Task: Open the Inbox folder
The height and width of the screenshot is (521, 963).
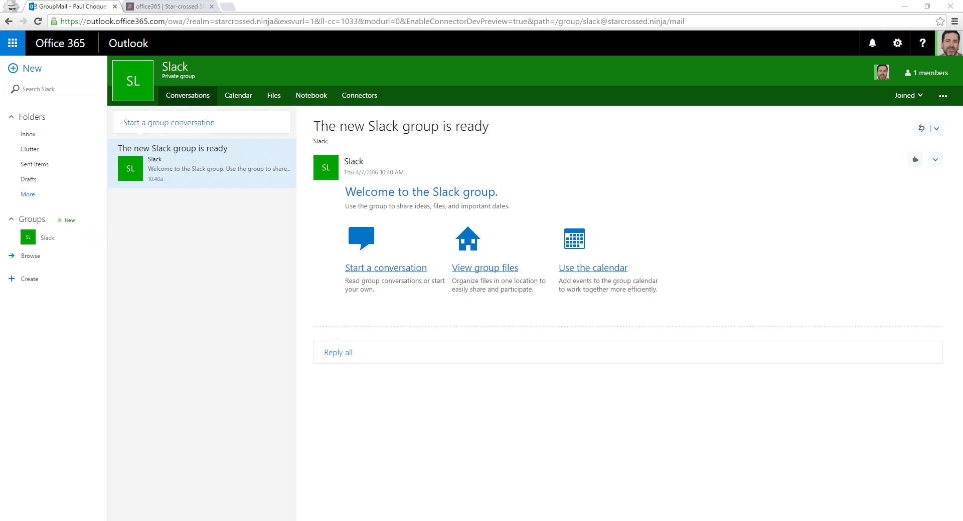Action: [28, 134]
